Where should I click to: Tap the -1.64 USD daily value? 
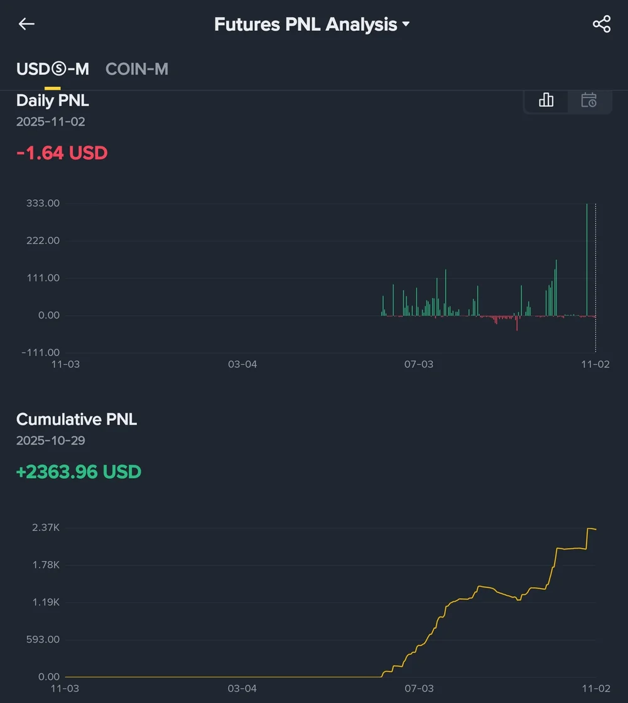62,153
